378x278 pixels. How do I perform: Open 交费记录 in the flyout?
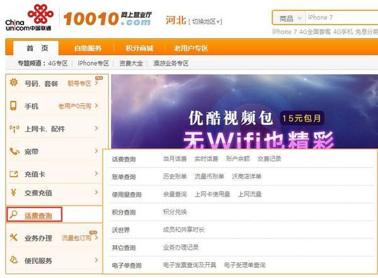(269, 159)
